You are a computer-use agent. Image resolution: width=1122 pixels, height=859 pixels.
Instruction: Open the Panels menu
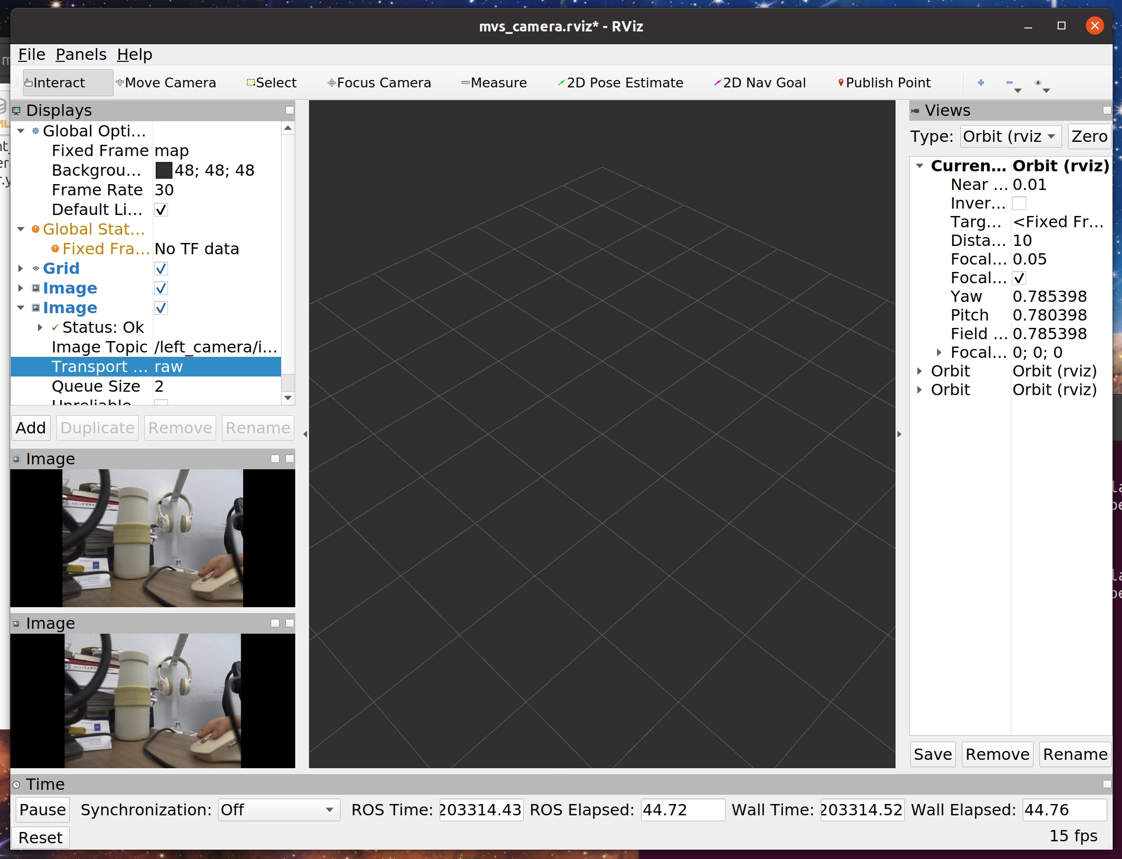coord(81,54)
